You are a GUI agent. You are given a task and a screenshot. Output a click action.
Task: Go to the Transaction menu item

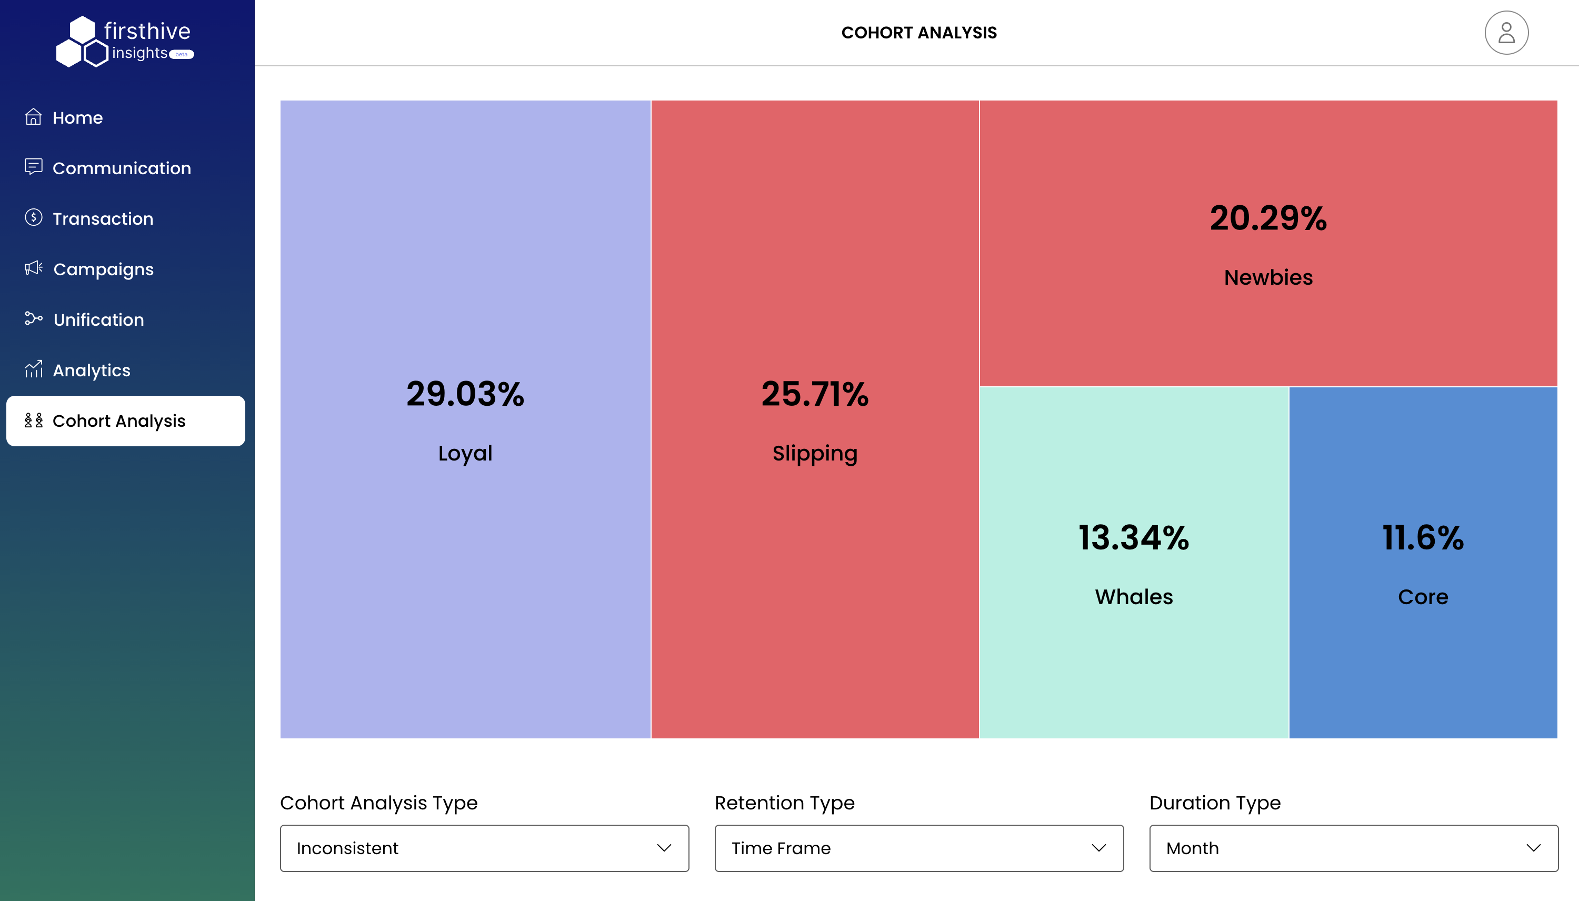click(x=103, y=218)
